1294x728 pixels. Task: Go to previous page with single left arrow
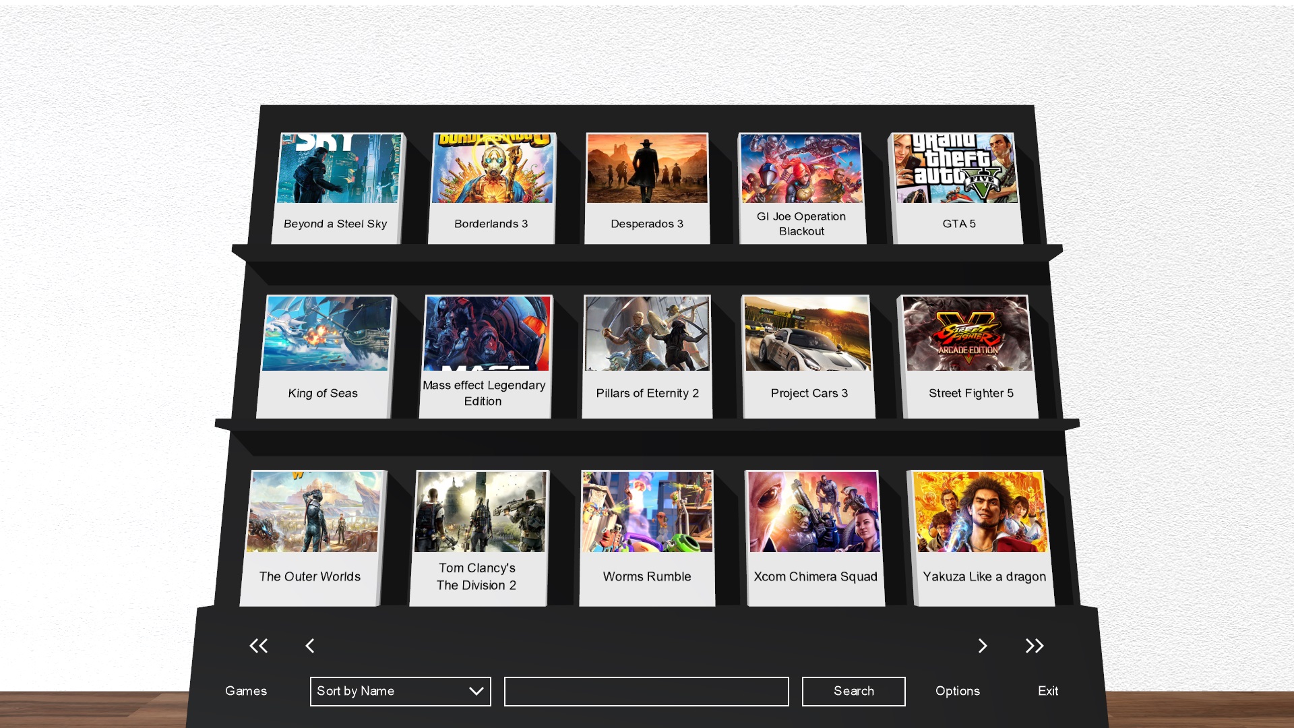(310, 646)
